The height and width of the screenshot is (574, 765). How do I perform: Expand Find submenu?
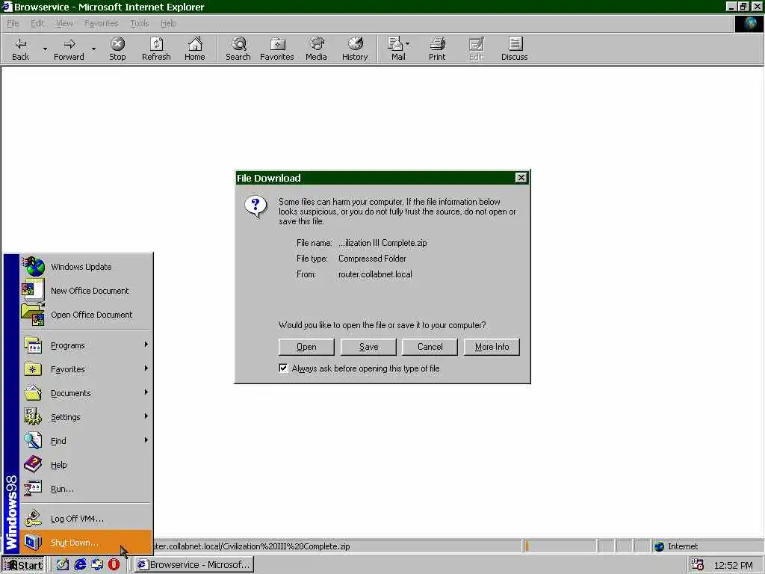(87, 441)
